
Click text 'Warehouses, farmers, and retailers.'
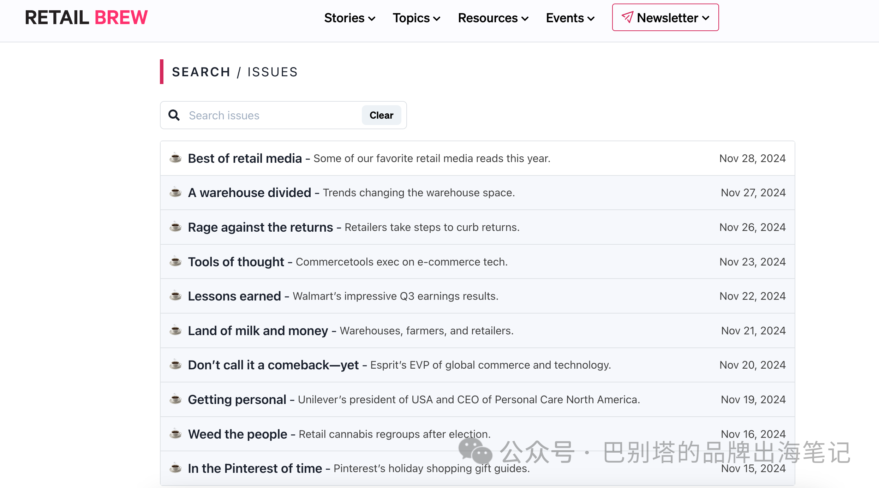(x=426, y=331)
